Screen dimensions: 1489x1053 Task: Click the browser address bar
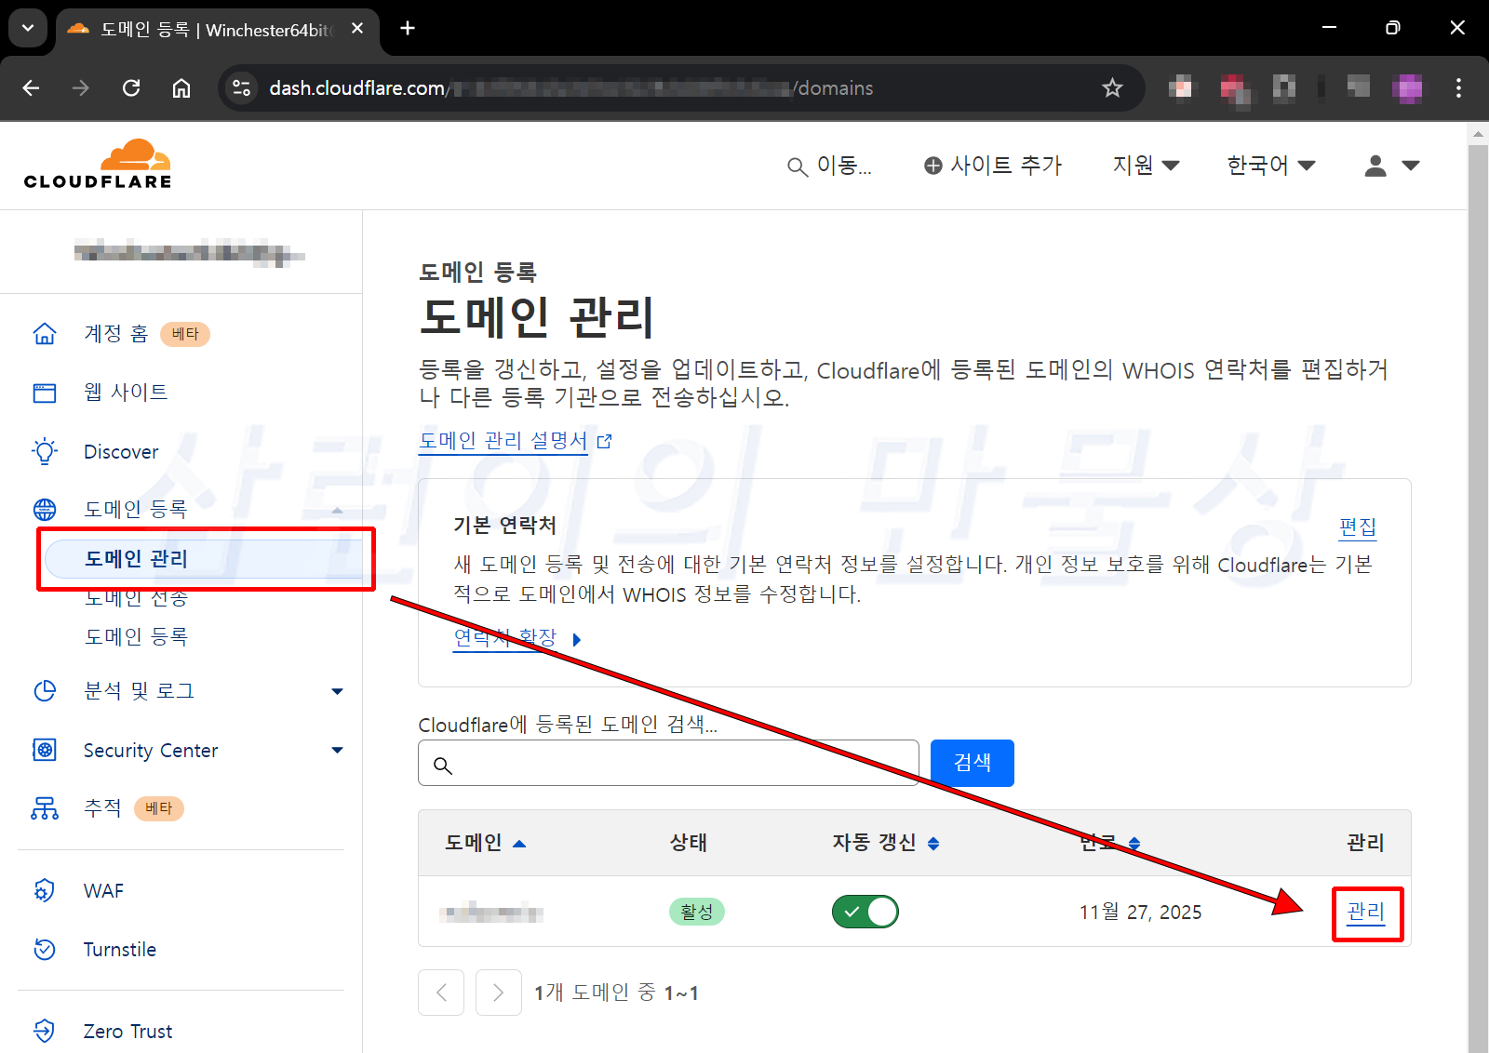(681, 87)
